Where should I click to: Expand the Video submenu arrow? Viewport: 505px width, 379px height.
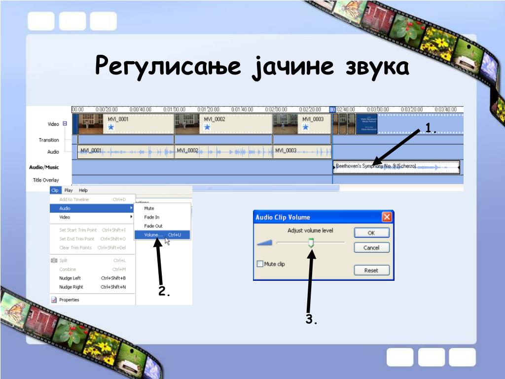pyautogui.click(x=131, y=217)
